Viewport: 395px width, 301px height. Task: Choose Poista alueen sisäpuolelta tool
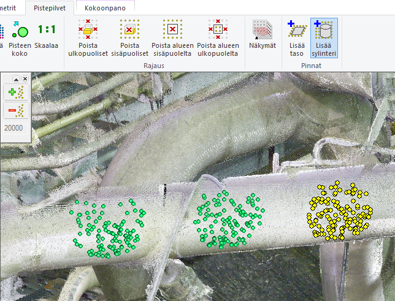coord(172,38)
